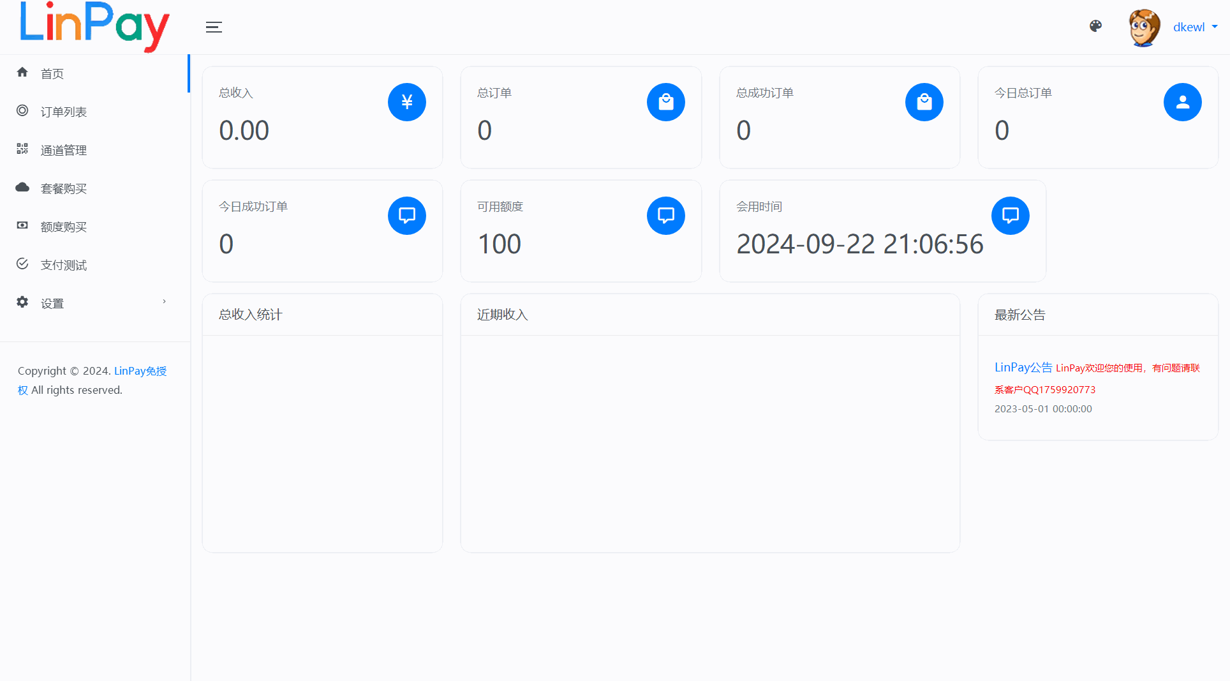Click the shopping bag icon on 总订单 card
The height and width of the screenshot is (681, 1230).
click(x=665, y=102)
